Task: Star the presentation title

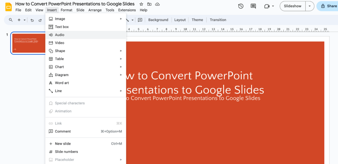Action: tap(141, 4)
